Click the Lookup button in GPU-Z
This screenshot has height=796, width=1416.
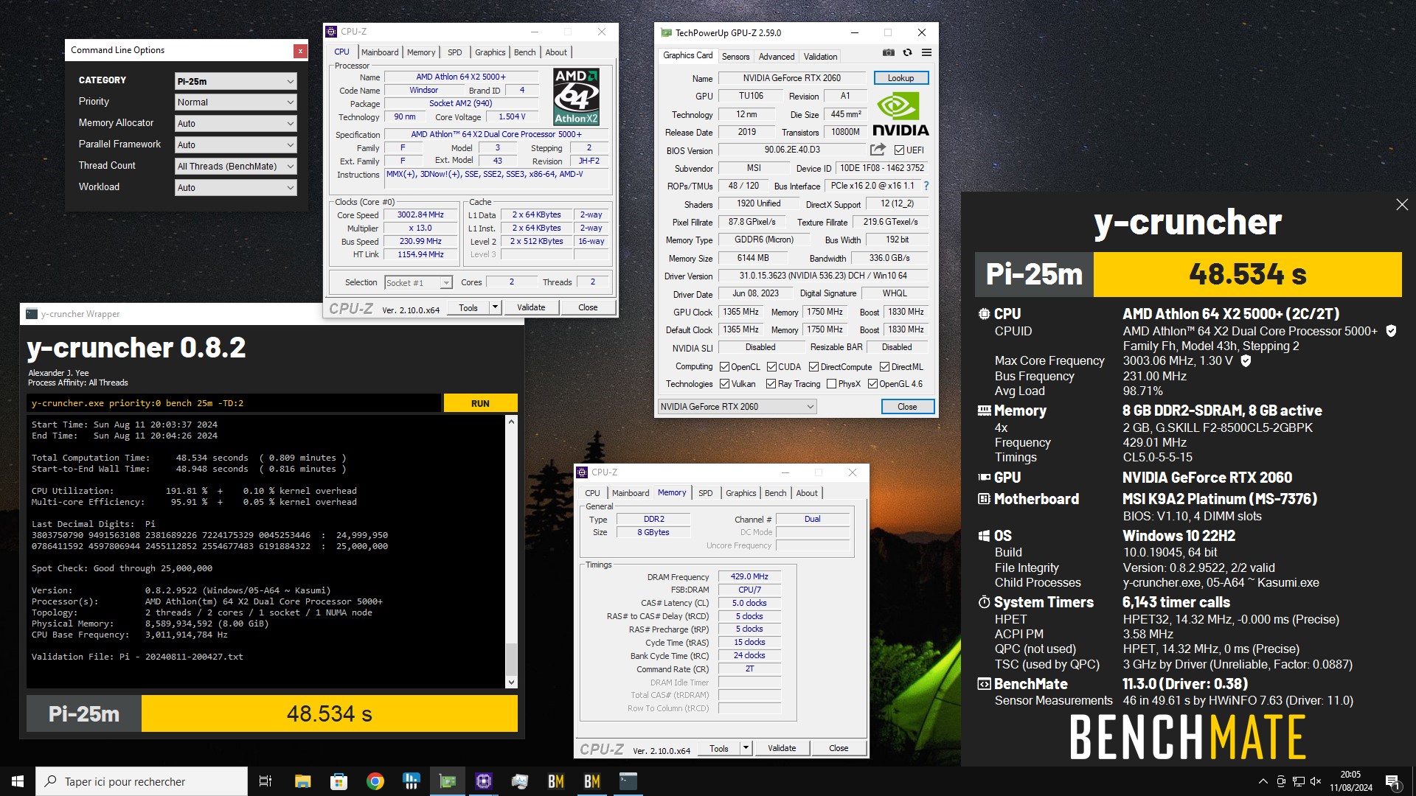coord(900,78)
